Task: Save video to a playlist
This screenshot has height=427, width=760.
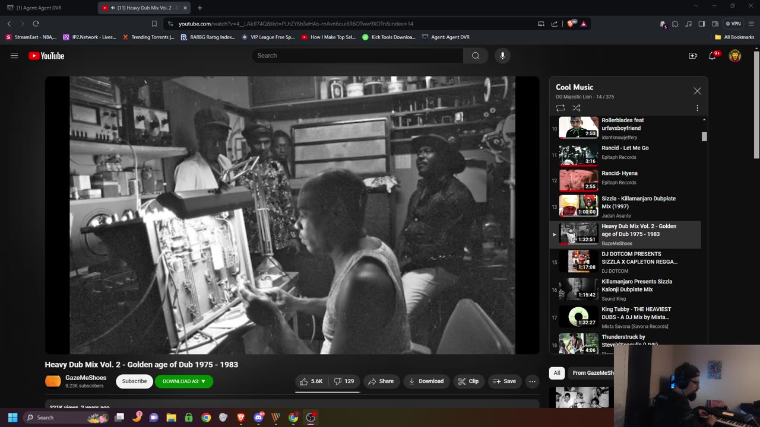Action: [504, 381]
